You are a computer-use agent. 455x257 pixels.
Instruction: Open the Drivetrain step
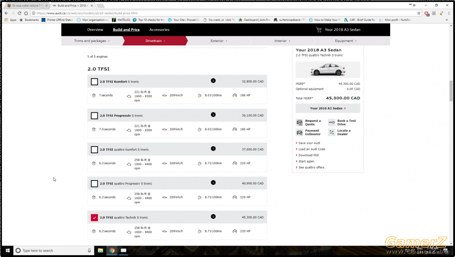[x=155, y=41]
